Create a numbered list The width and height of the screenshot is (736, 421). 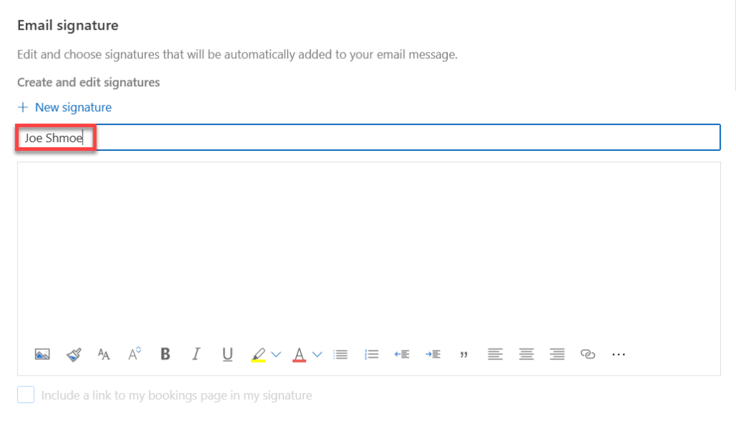[371, 354]
